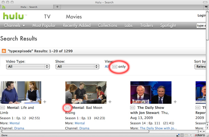Click horizontal scrollbar left arrow

[x=201, y=131]
